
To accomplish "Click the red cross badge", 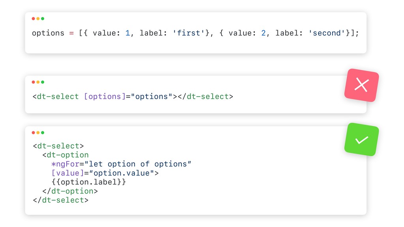I will click(361, 85).
